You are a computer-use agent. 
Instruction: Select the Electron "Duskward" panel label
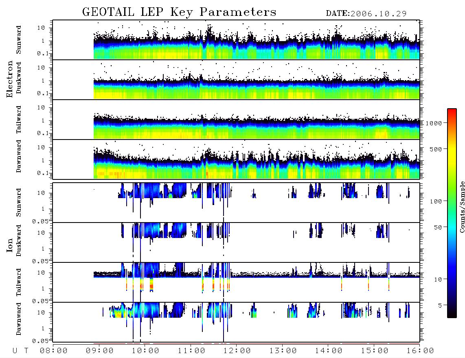19,78
